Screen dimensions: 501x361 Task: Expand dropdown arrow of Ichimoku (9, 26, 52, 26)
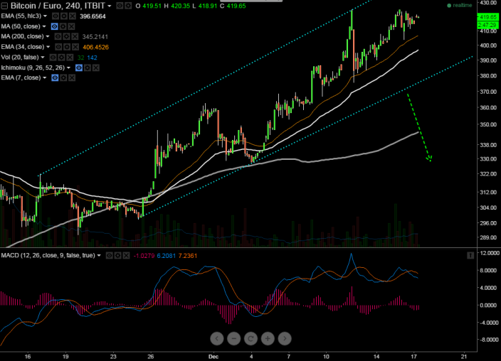tap(68, 68)
